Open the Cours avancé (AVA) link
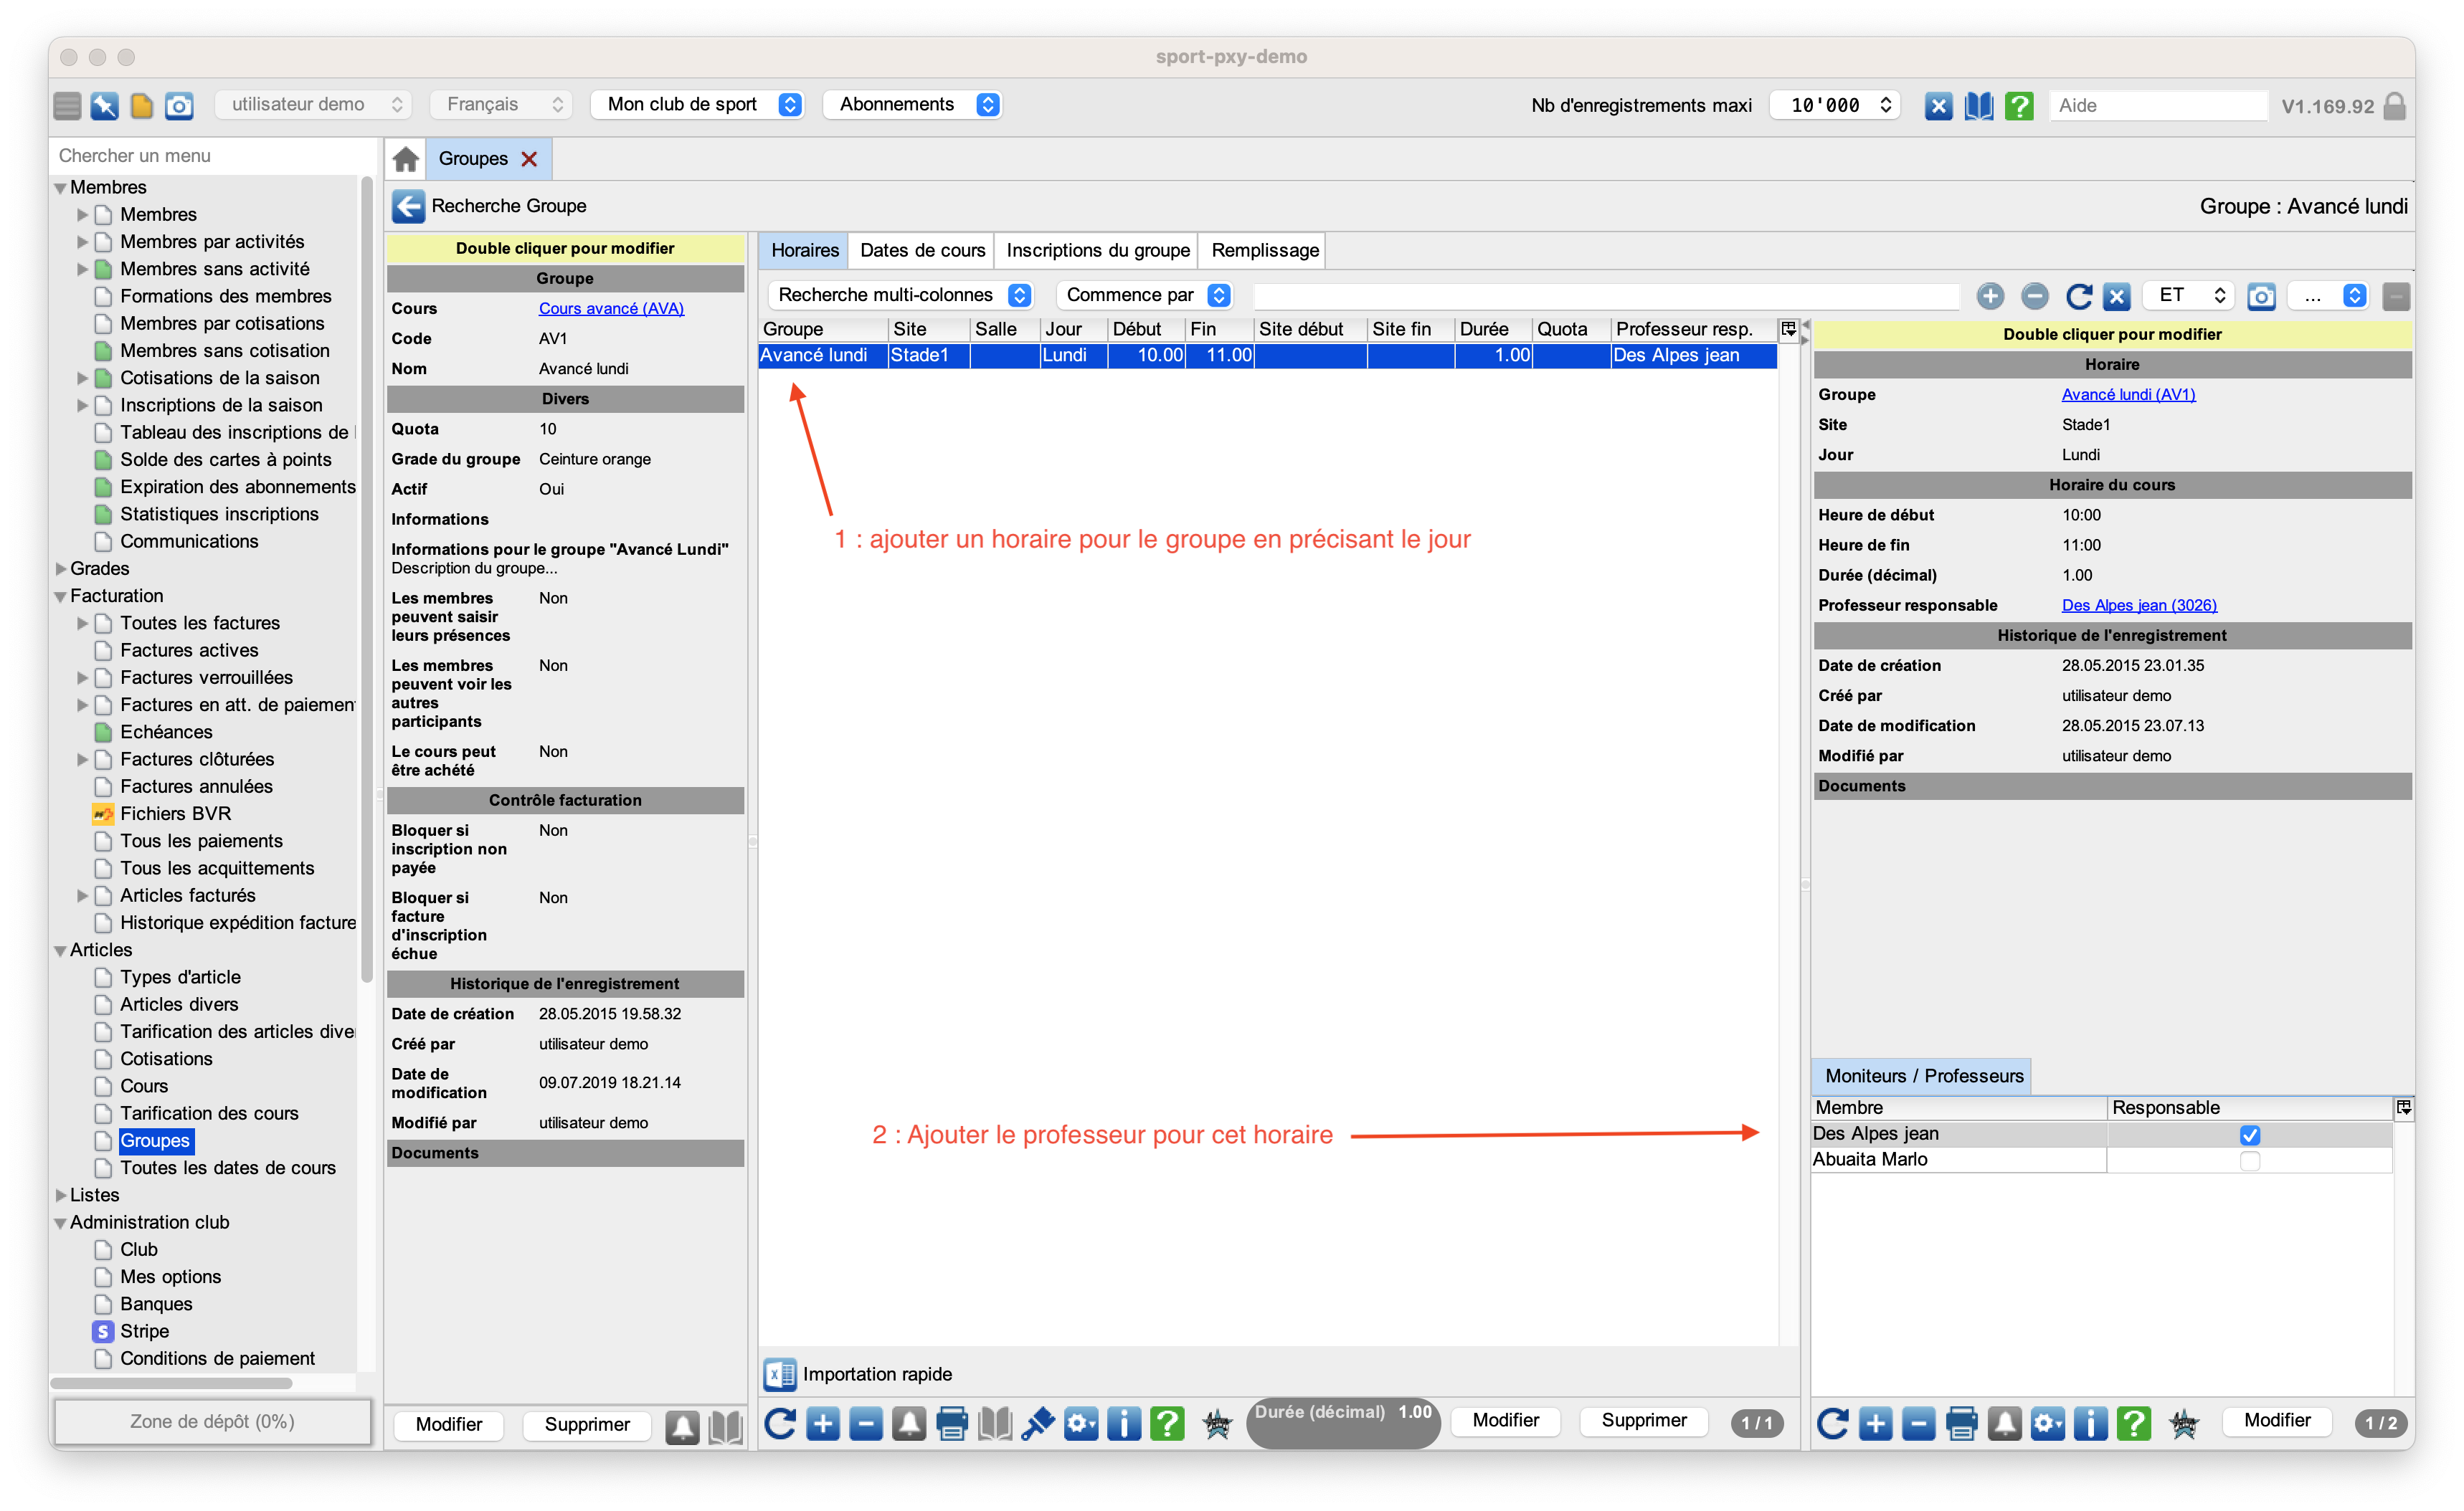The width and height of the screenshot is (2464, 1511). [611, 309]
